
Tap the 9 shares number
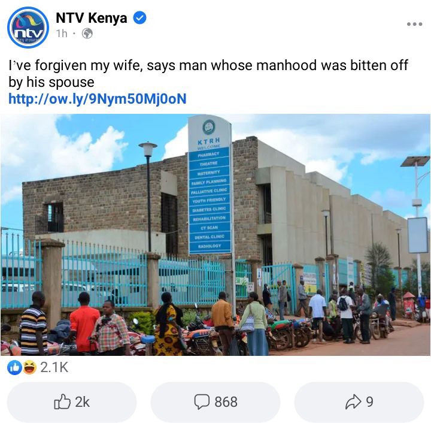pyautogui.click(x=369, y=402)
